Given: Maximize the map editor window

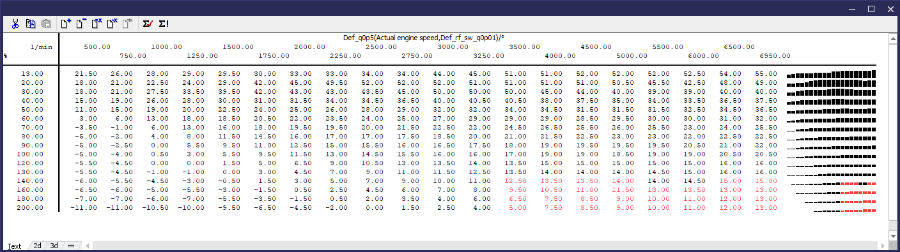Looking at the screenshot, I should tap(871, 9).
